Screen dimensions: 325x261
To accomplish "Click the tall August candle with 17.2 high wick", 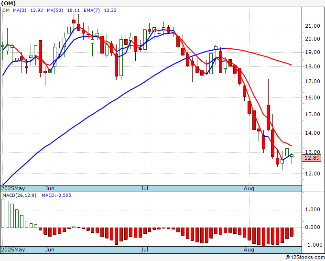I will [x=268, y=118].
